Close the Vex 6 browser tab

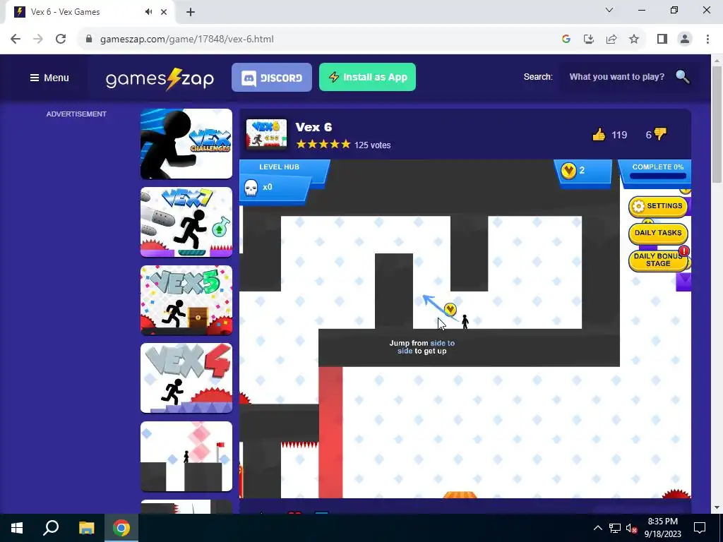click(164, 12)
